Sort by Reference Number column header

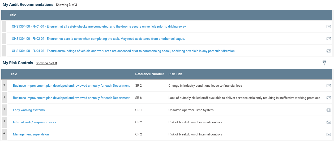[x=149, y=74]
